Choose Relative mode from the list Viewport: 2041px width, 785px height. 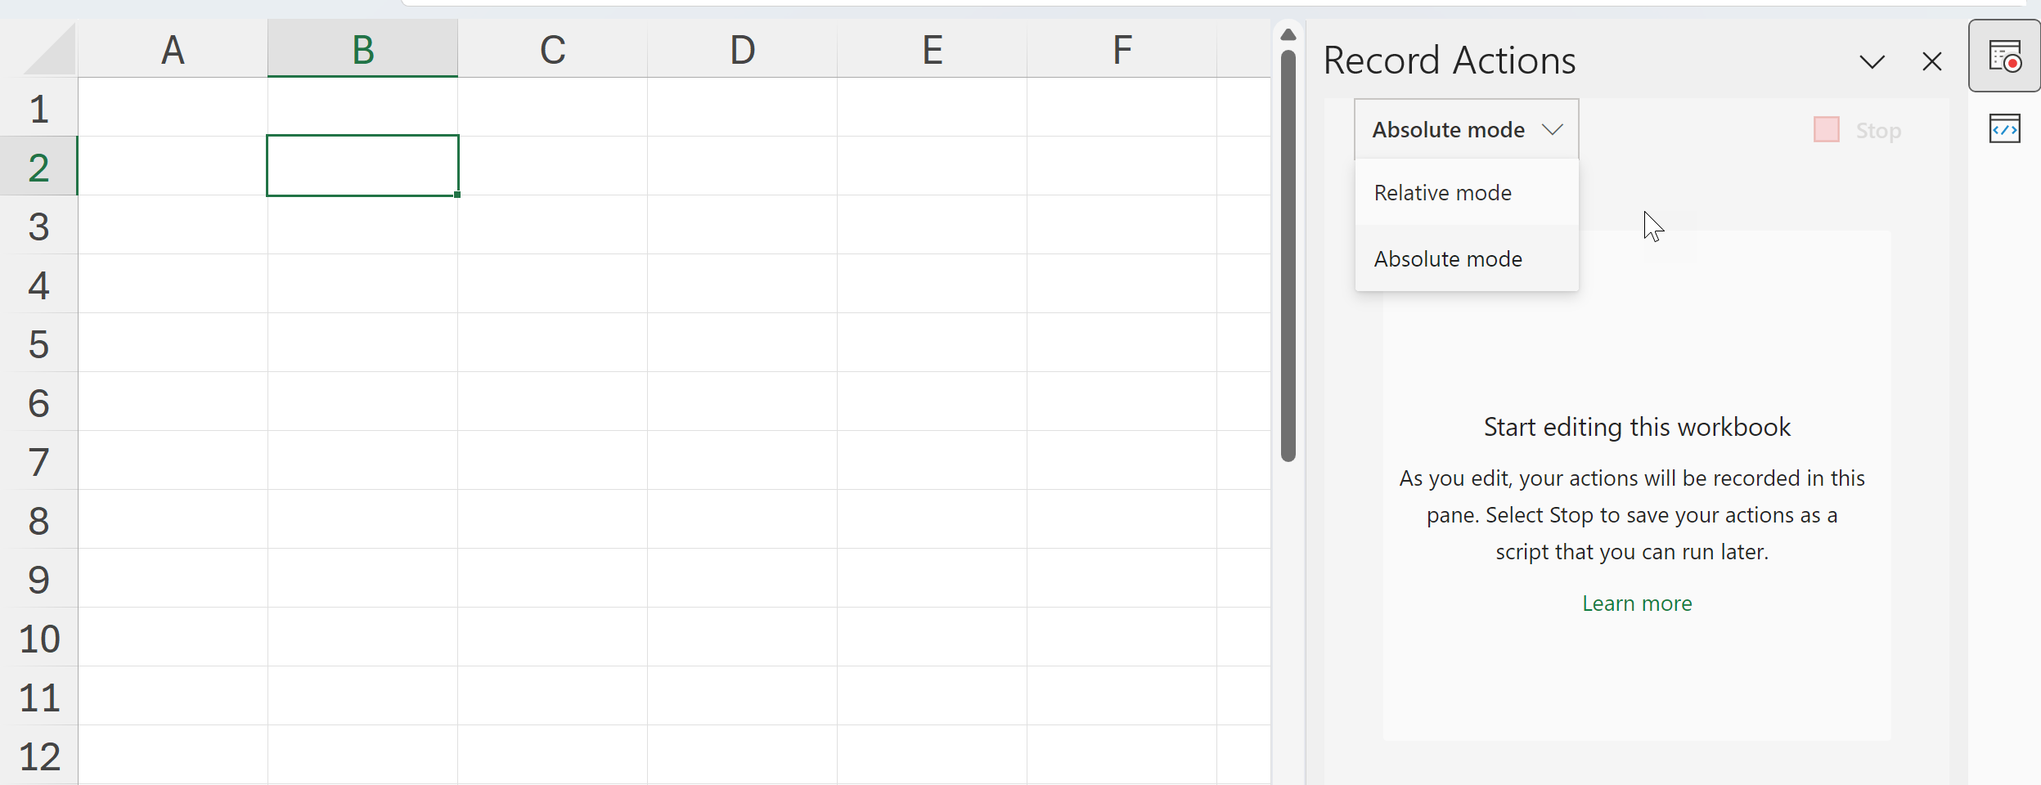pos(1443,193)
